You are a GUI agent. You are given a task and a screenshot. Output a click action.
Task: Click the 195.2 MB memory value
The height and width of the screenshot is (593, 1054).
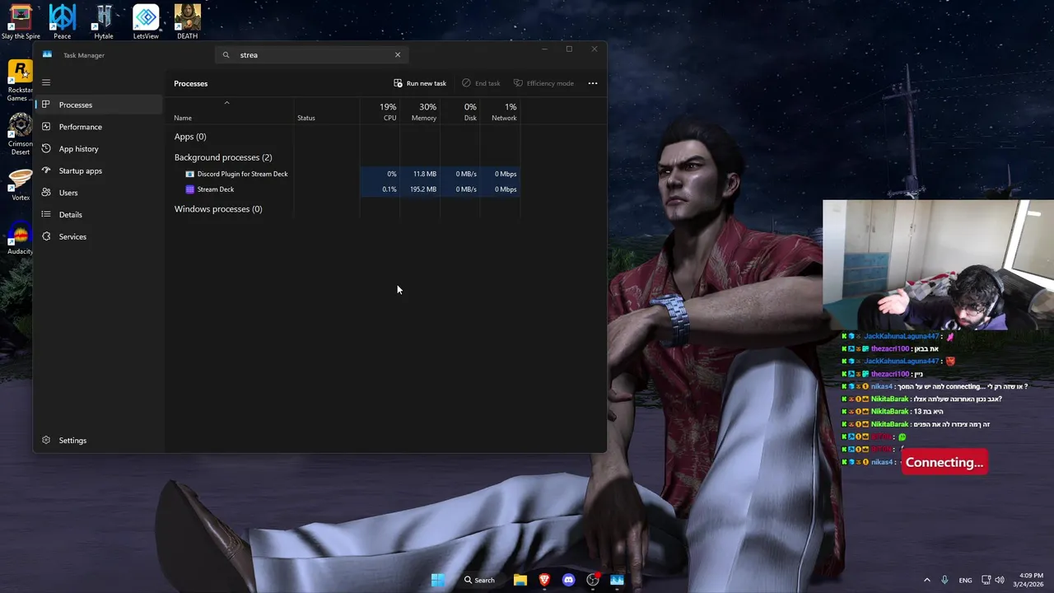click(423, 189)
